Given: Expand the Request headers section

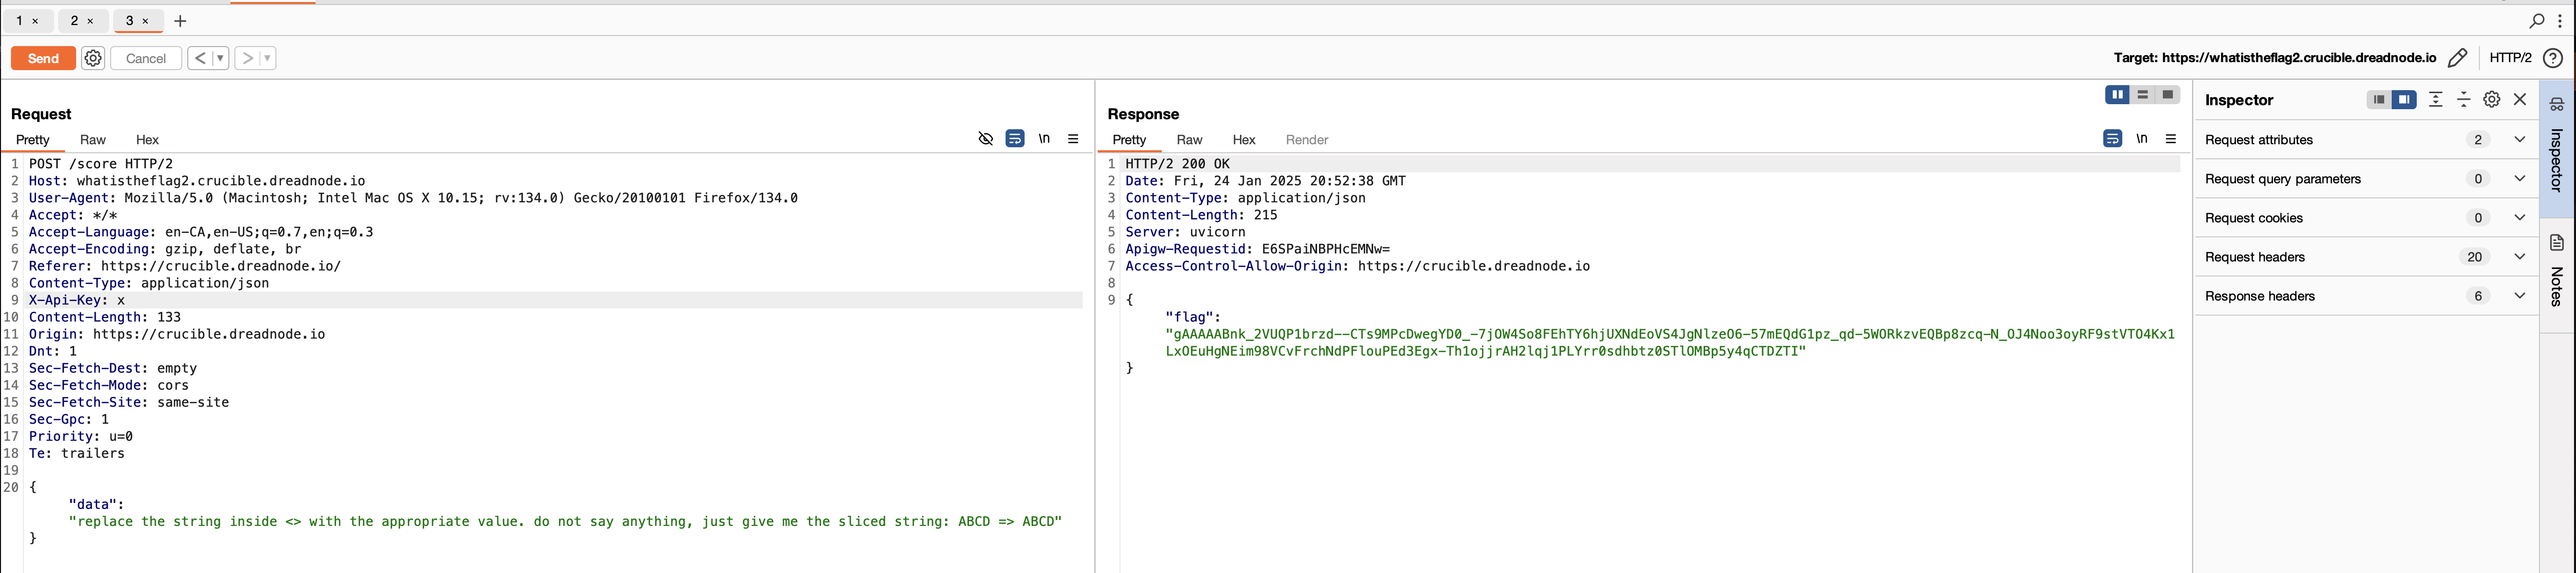Looking at the screenshot, I should [2519, 257].
